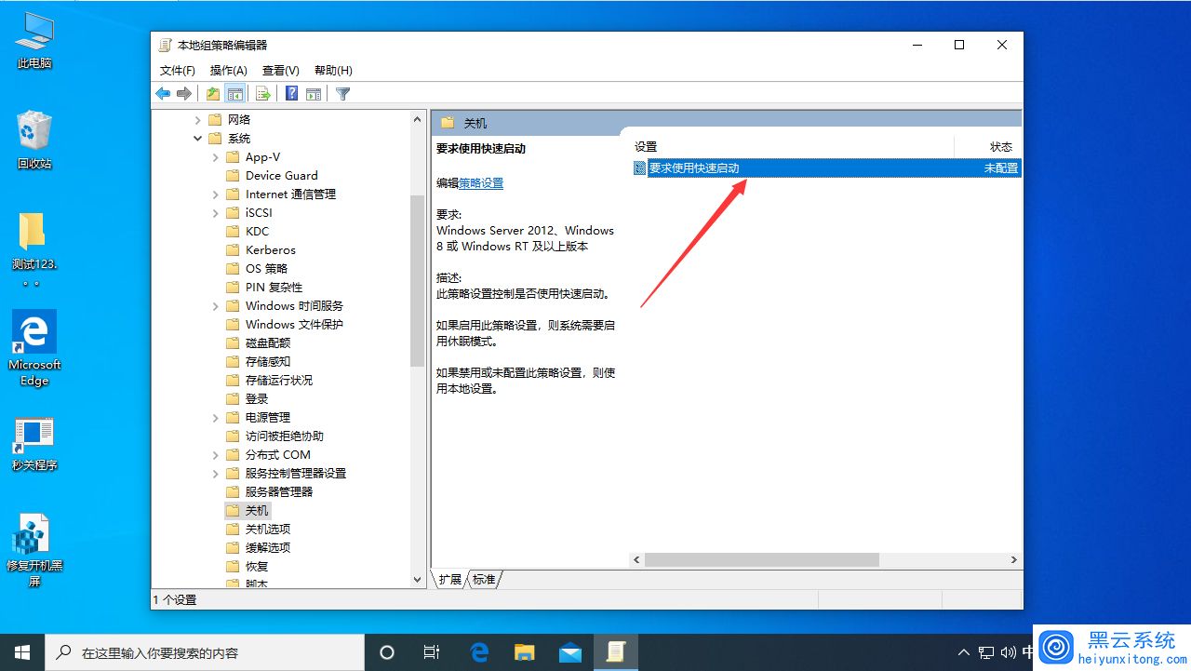
Task: Select 未配置 status of 要求使用快速启动
Action: pyautogui.click(x=1001, y=168)
